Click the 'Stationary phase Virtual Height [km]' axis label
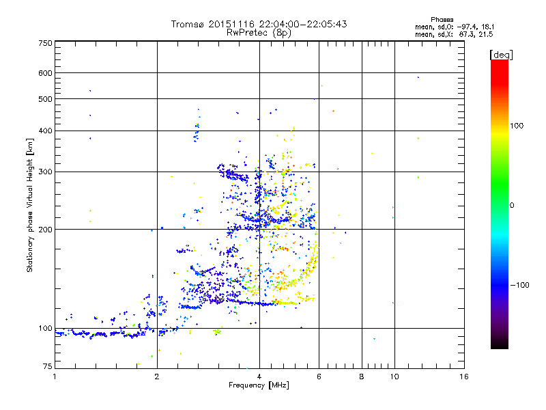Viewport: 546px width, 410px height. tap(30, 205)
